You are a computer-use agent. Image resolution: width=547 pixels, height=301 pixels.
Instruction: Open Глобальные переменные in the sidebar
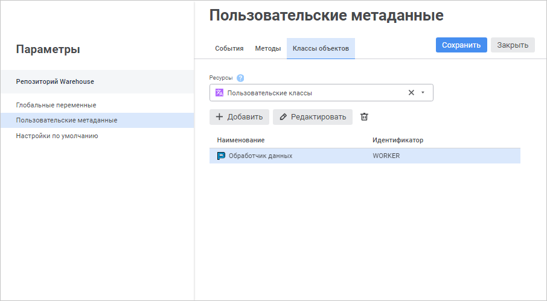tap(56, 105)
